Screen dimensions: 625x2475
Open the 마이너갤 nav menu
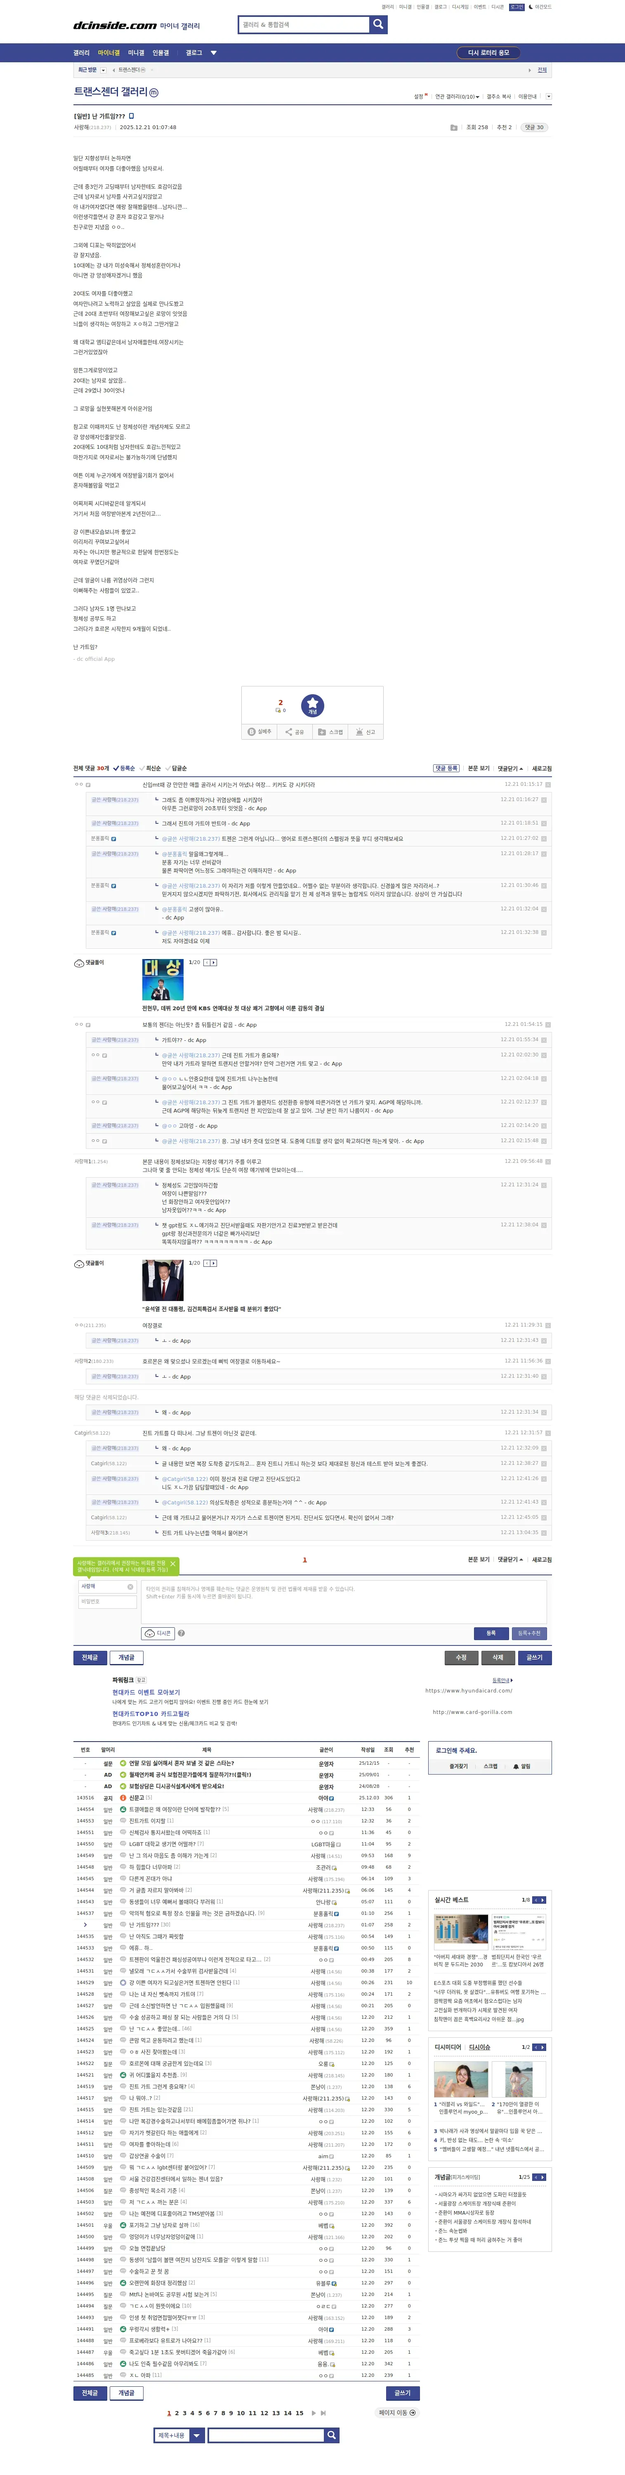click(x=108, y=53)
